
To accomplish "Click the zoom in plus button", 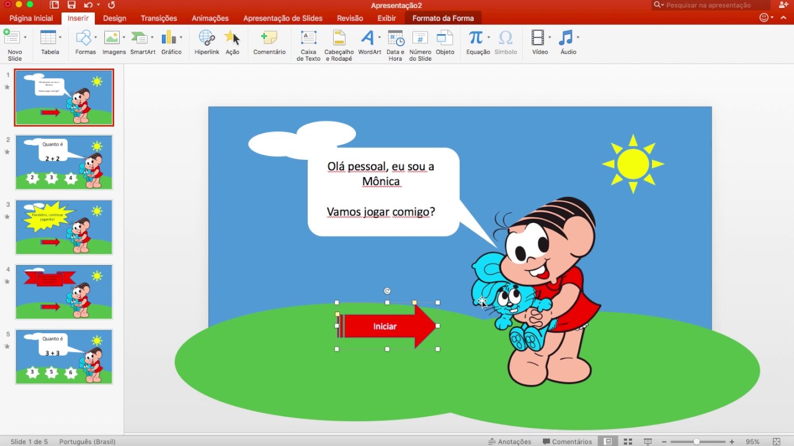I will (x=732, y=442).
